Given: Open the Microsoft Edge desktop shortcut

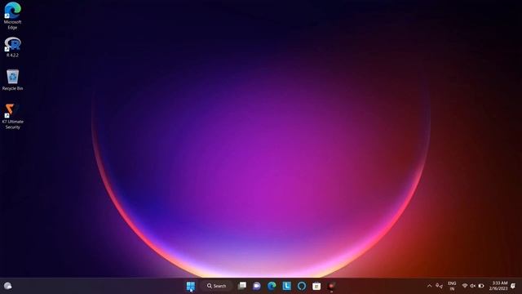Looking at the screenshot, I should [x=13, y=16].
